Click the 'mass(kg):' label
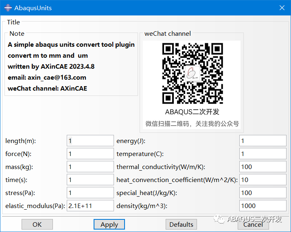 pos(19,167)
